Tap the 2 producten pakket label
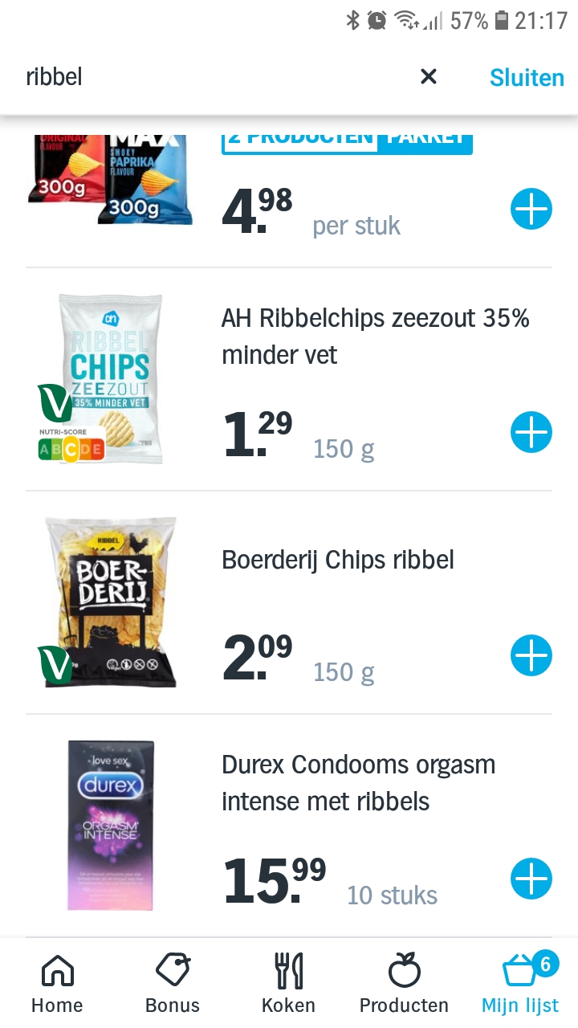The height and width of the screenshot is (1028, 578). pyautogui.click(x=347, y=140)
